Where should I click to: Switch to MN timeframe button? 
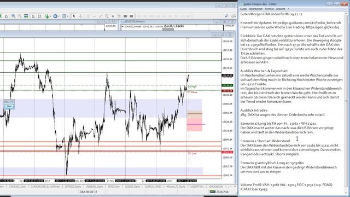[x=189, y=16]
